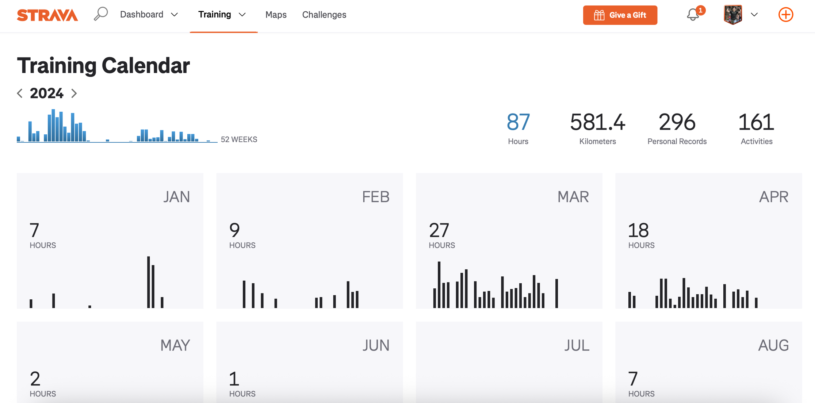Open the APR month card
The width and height of the screenshot is (815, 403).
(x=709, y=241)
